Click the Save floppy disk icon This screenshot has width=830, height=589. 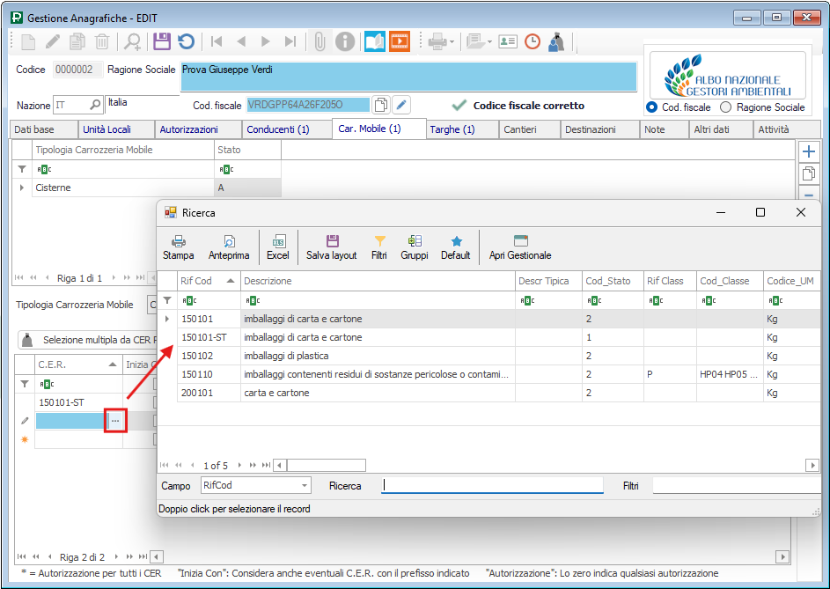tap(161, 41)
